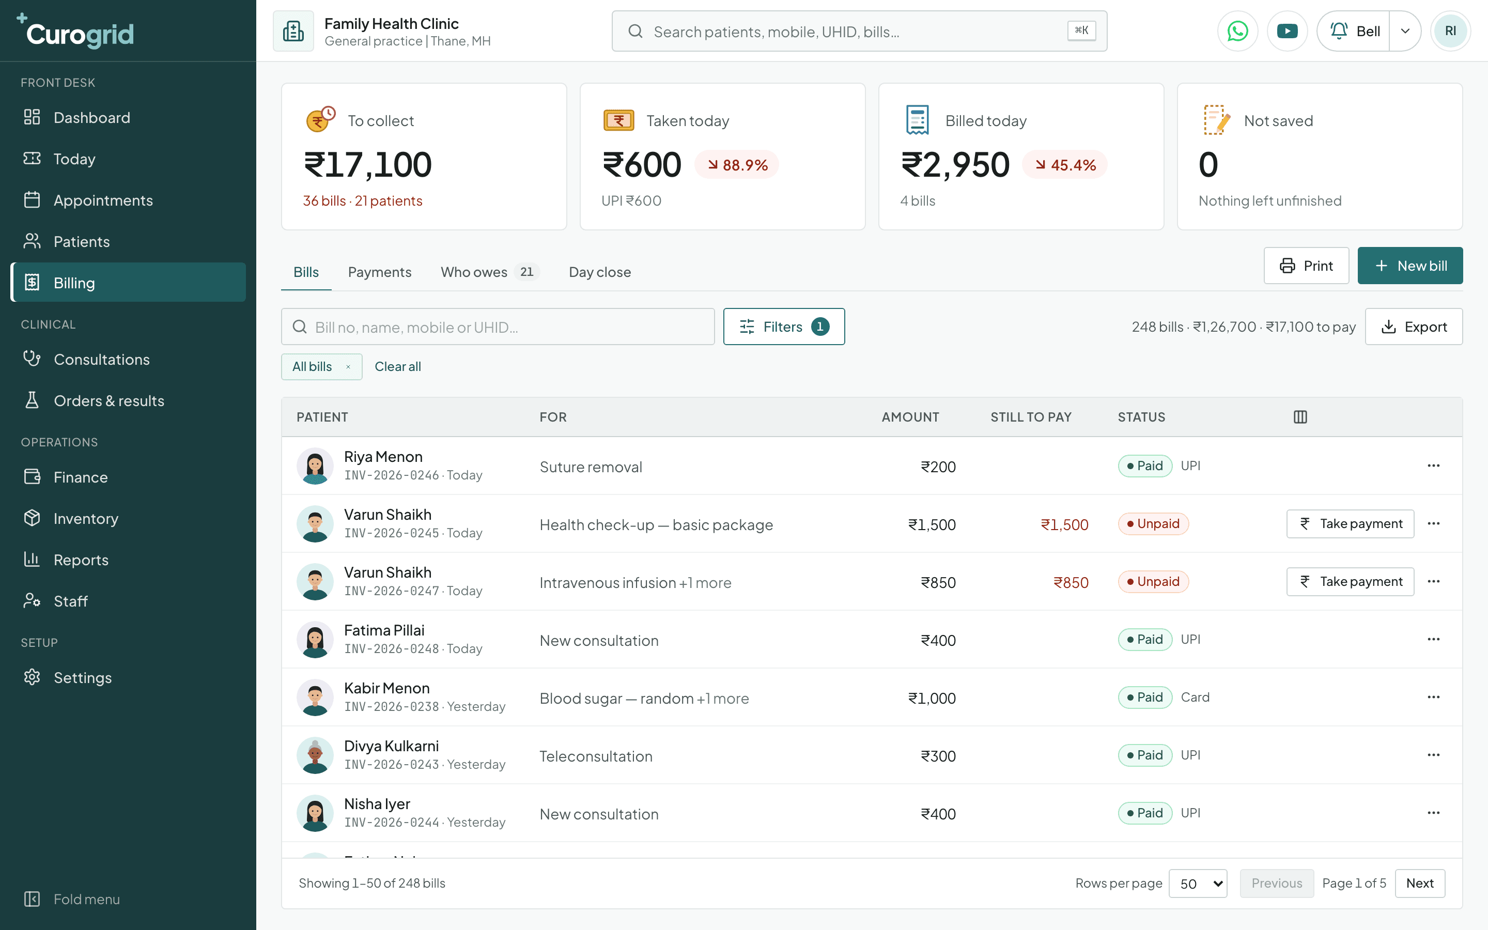This screenshot has width=1488, height=930.
Task: Go to Dashboard in sidebar
Action: pyautogui.click(x=128, y=117)
